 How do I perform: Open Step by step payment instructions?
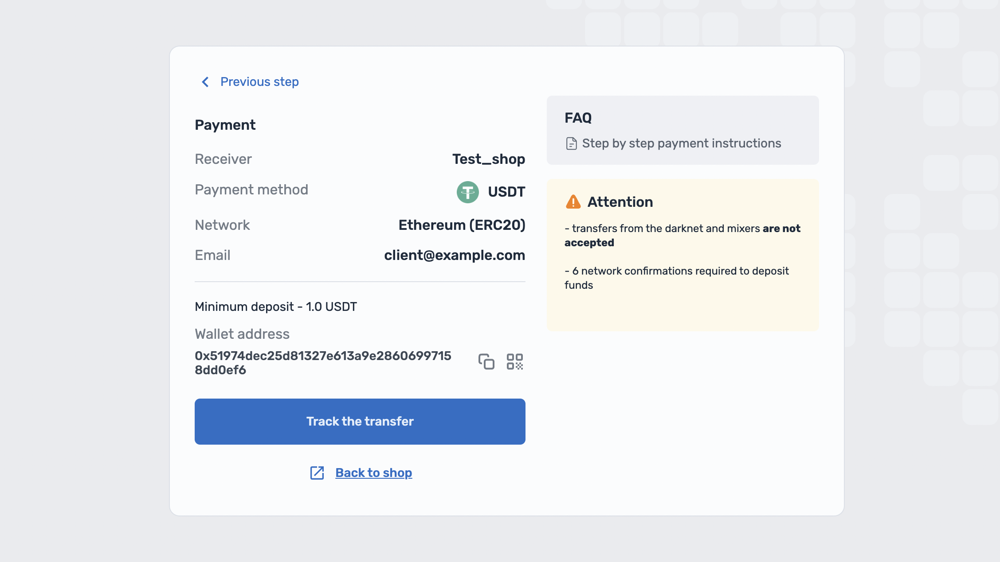click(681, 143)
